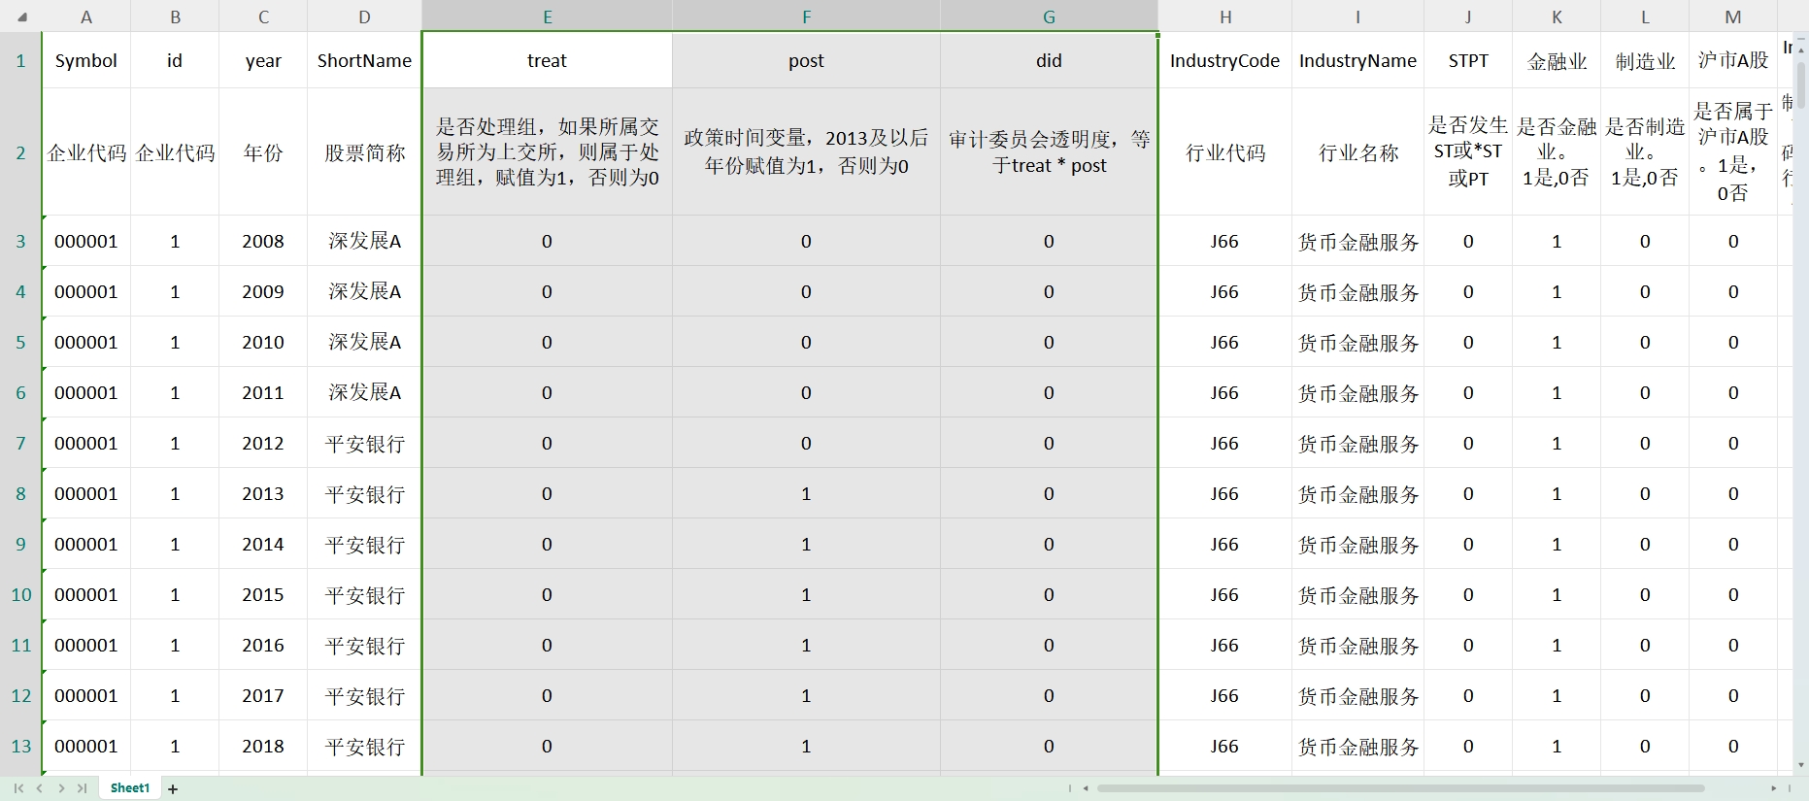
Task: Click Symbol "000001" in the 2016 row
Action: coord(86,645)
